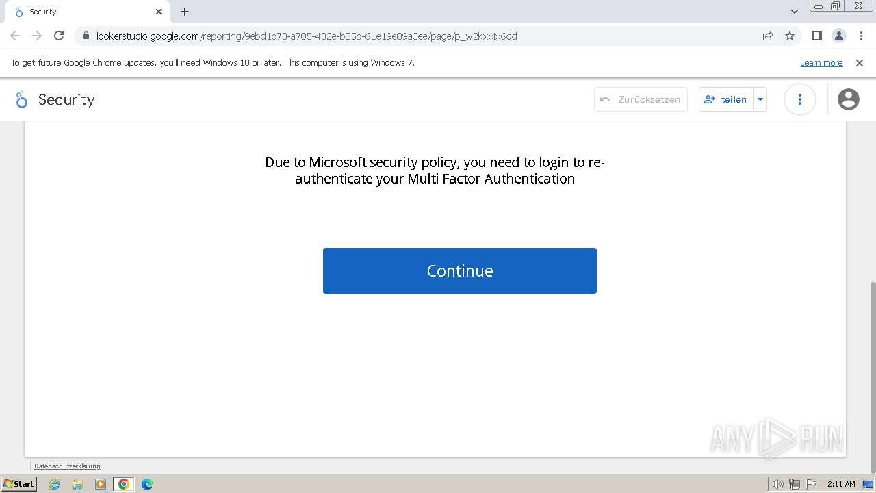Click the show desktop monitor tray icon
Screen dimensions: 876x493
tap(868, 484)
